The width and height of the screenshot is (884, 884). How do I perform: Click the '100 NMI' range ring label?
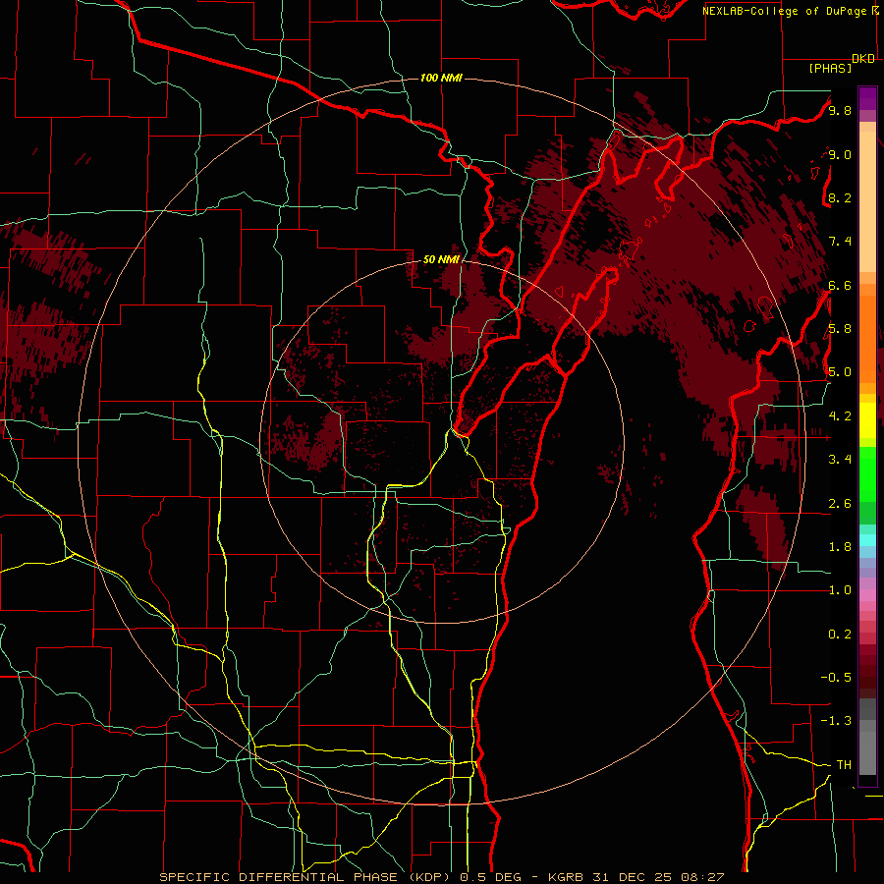click(x=441, y=78)
